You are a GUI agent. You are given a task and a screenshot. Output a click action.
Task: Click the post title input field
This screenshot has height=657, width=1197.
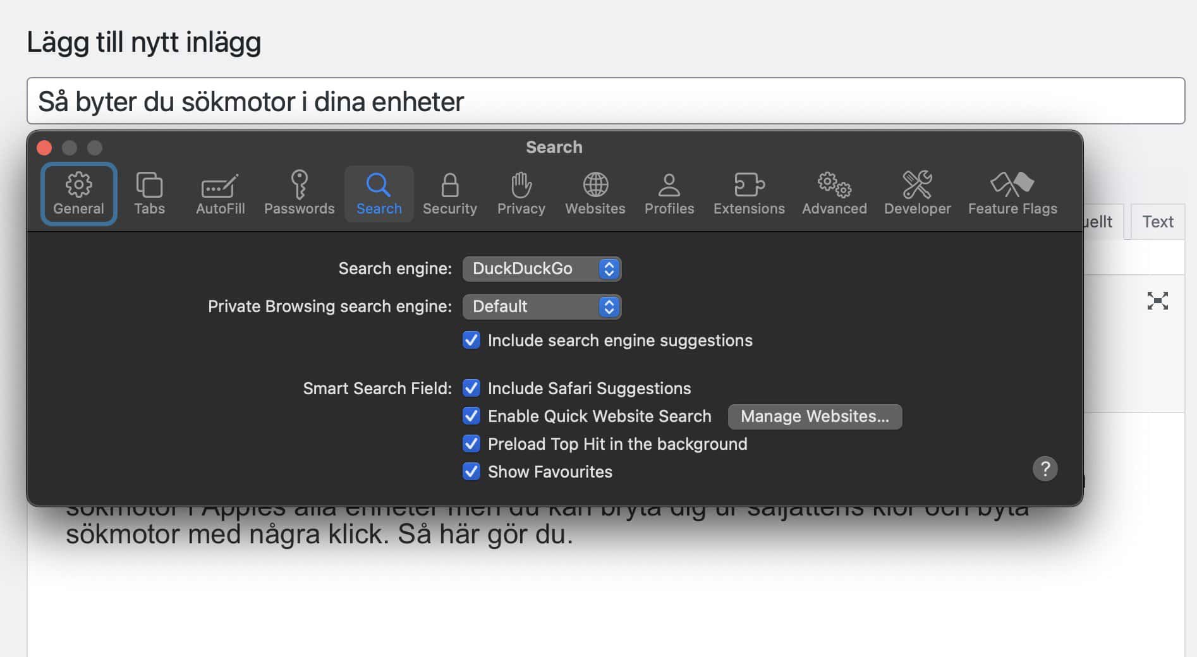tap(605, 101)
